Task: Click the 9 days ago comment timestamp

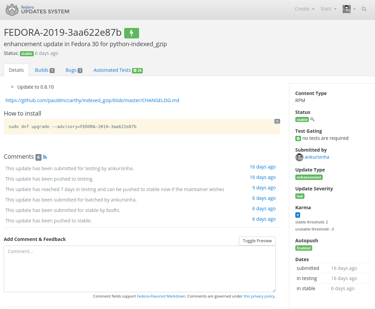Action: pyautogui.click(x=264, y=188)
